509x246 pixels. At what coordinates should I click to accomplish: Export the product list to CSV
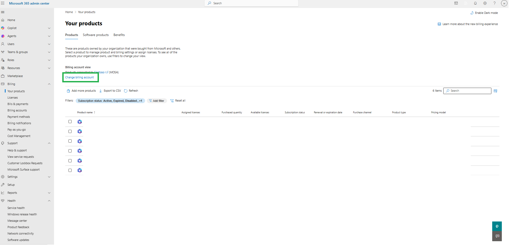110,91
